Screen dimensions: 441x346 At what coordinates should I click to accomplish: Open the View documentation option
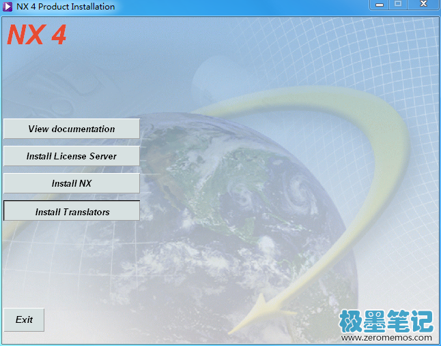coord(72,129)
